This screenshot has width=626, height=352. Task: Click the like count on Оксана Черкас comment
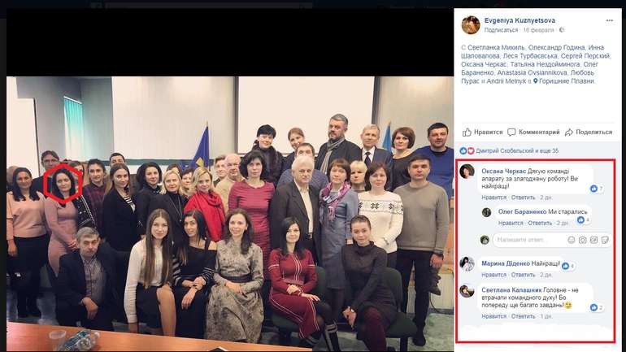tap(597, 189)
